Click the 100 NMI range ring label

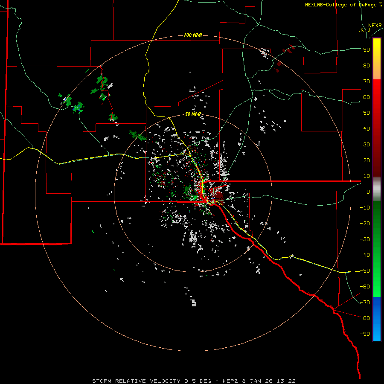[193, 35]
